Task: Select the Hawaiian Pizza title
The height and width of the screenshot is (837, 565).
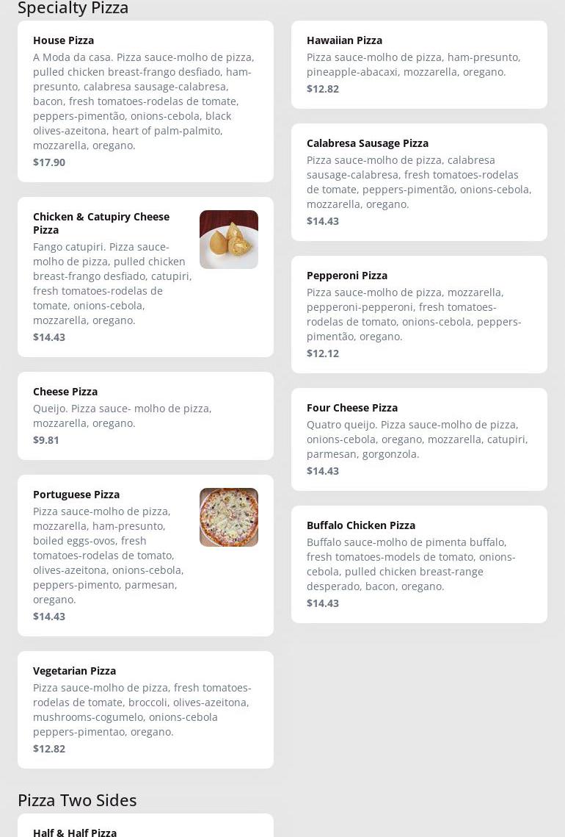Action: [x=344, y=40]
